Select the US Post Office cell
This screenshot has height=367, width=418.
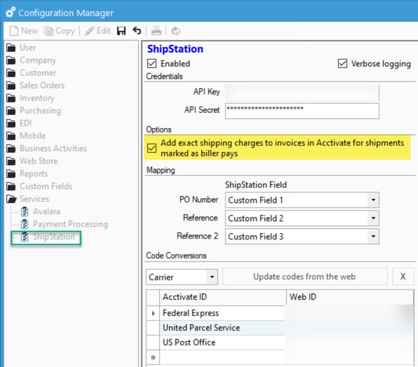[222, 343]
